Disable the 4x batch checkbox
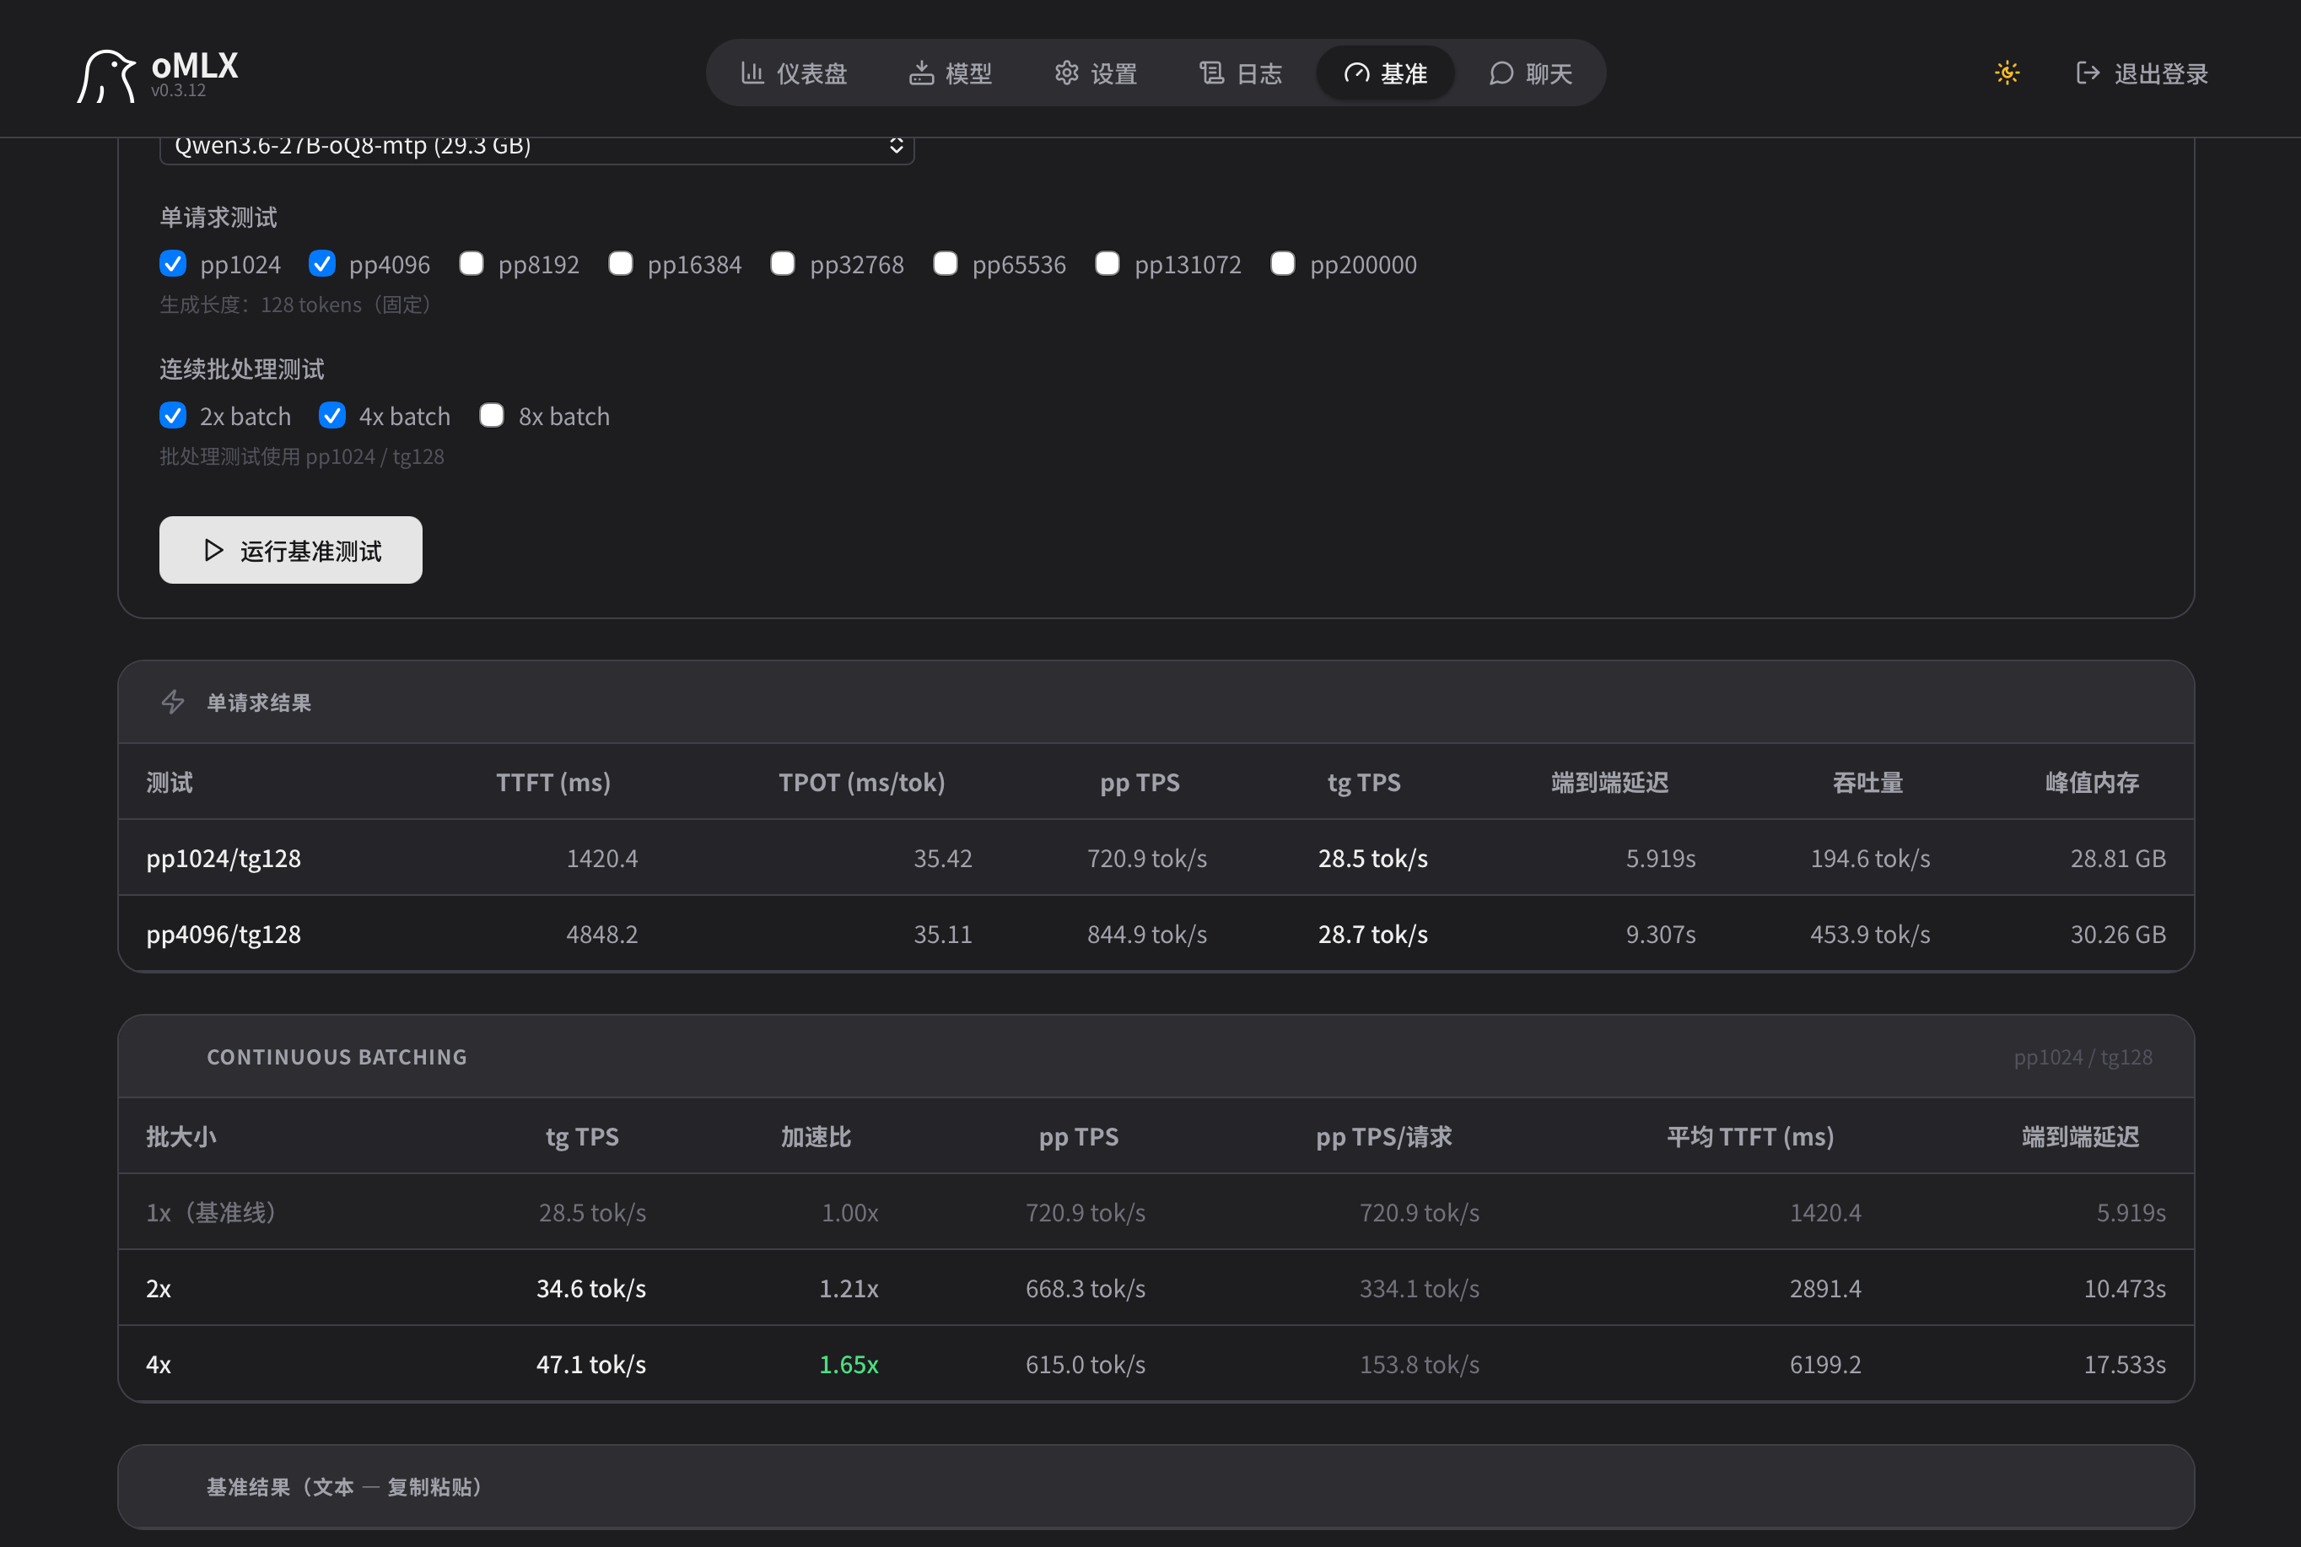The width and height of the screenshot is (2301, 1547). click(x=331, y=415)
